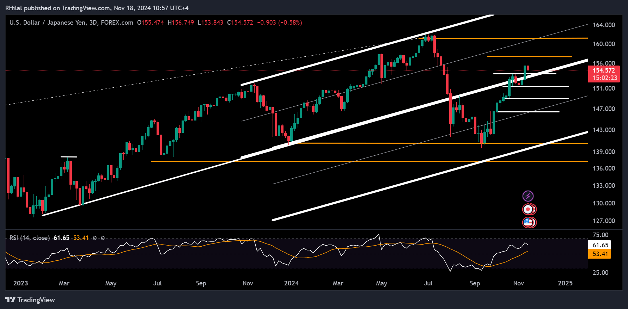Screen dimensions: 628x309
Task: Click the 164.000 price axis label
Action: point(604,25)
